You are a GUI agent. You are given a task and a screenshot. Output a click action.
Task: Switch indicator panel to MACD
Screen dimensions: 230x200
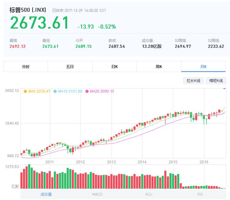click(x=97, y=194)
